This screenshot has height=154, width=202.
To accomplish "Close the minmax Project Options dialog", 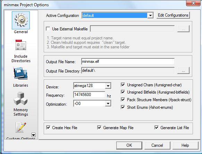I will coord(193,3).
